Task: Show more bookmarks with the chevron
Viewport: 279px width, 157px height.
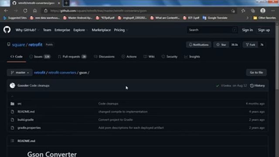Action: pos(247,18)
